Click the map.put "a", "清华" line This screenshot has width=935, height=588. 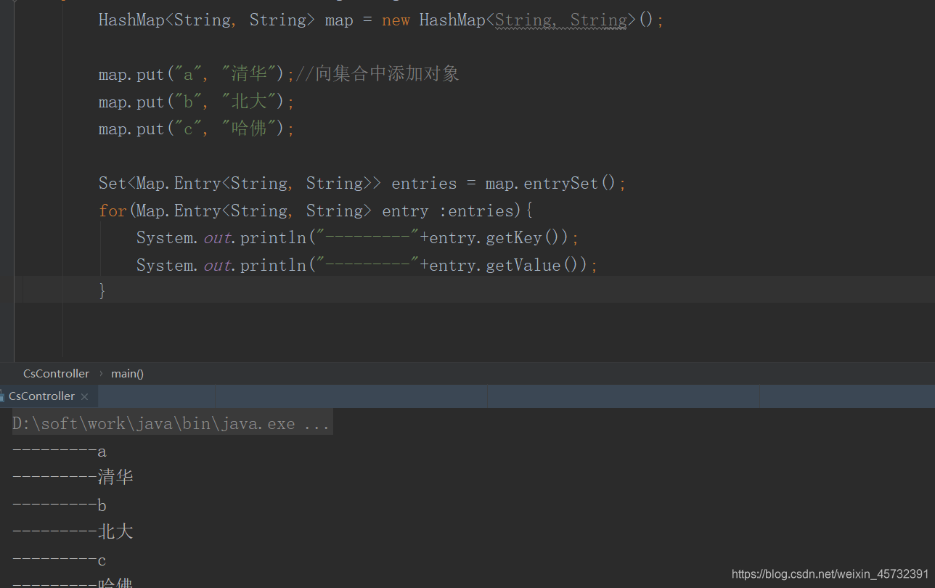pyautogui.click(x=279, y=74)
